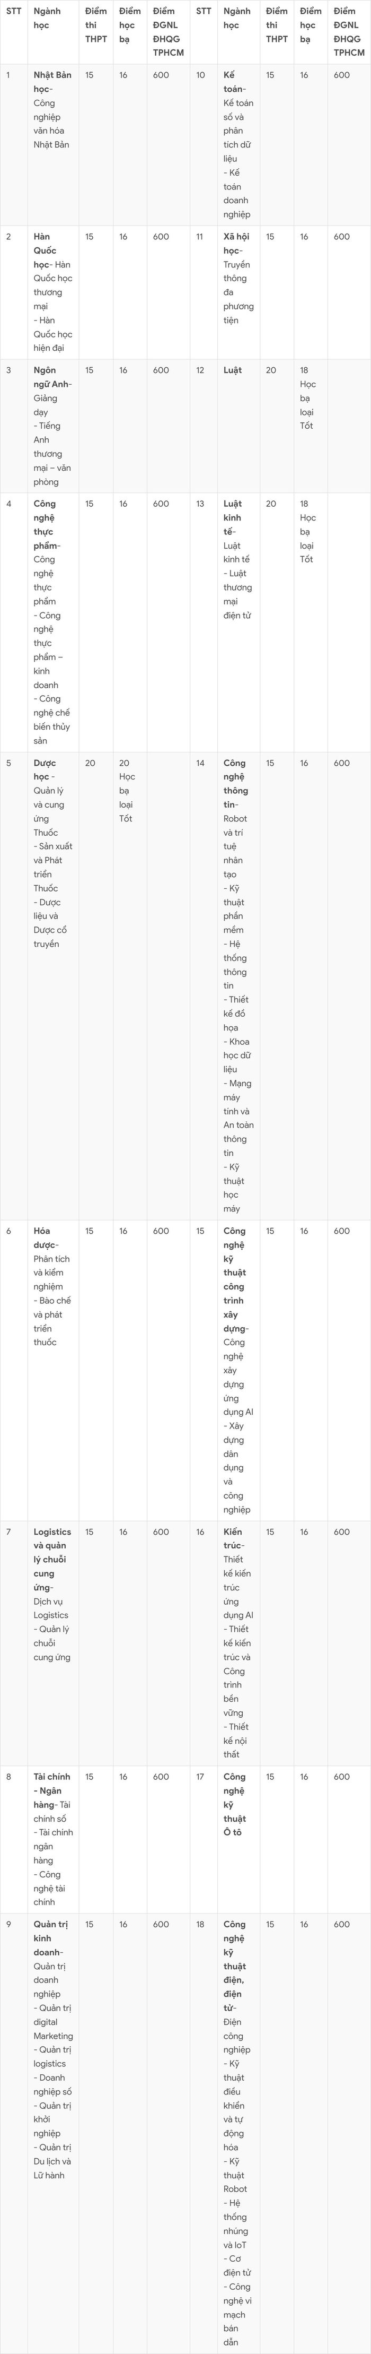Click the 'Luật' major in row 12
Viewport: 371px width, 2354px height.
click(233, 370)
